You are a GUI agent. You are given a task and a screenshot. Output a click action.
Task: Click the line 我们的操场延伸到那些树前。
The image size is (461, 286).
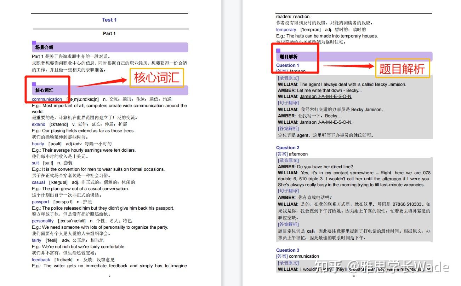(60, 137)
